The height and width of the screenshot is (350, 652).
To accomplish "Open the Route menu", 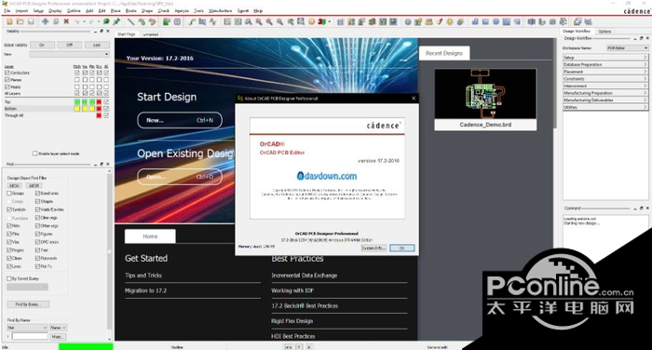I will click(131, 11).
